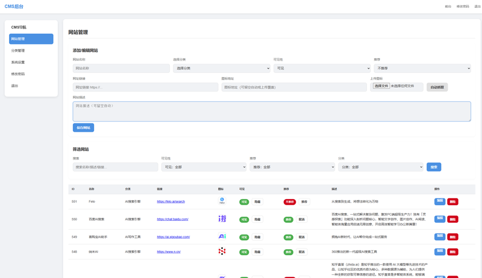Focus the 网站描述 textarea
This screenshot has height=278, width=482.
pos(271,111)
